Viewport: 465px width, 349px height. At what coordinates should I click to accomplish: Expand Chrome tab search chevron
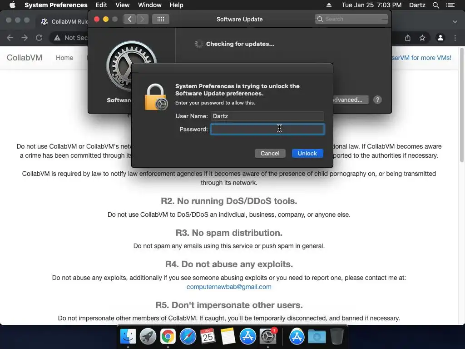(x=455, y=22)
